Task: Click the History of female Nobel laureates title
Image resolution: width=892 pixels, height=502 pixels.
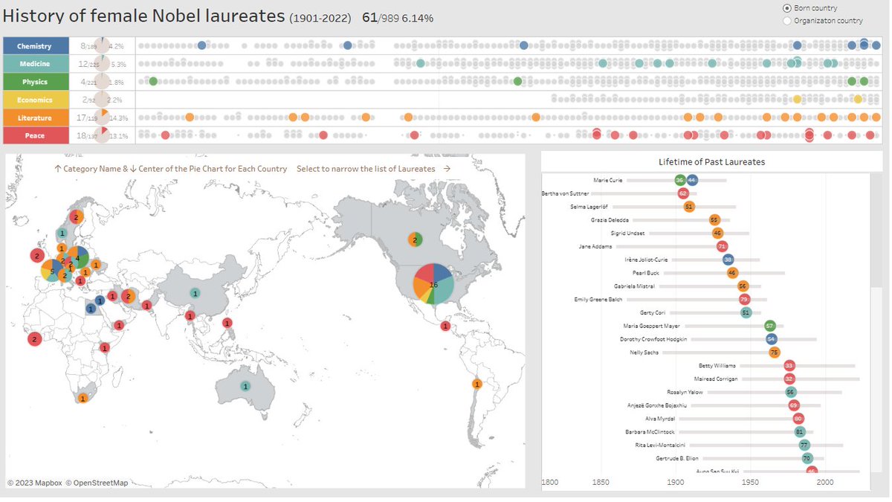Action: (x=144, y=16)
